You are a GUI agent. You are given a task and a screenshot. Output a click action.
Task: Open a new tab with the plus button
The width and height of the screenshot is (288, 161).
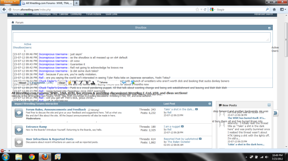[76, 3]
